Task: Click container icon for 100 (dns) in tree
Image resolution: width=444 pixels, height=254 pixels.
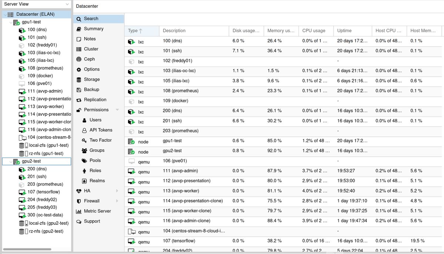Action: coord(22,30)
